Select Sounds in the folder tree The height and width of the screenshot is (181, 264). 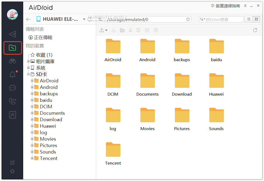45,152
